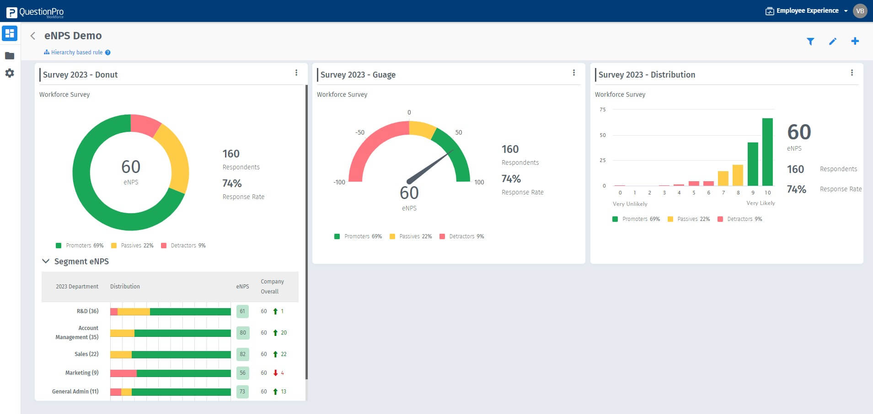This screenshot has height=414, width=873.
Task: Open the settings gear in the sidebar
Action: [9, 73]
